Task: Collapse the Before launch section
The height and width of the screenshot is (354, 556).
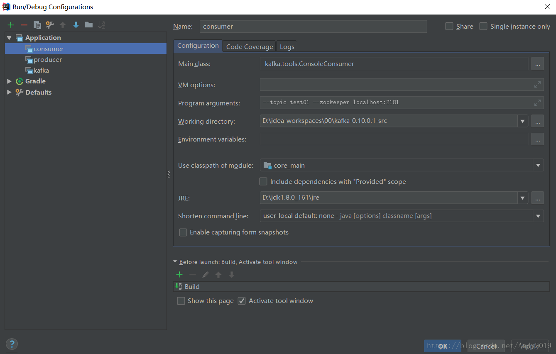Action: point(175,262)
